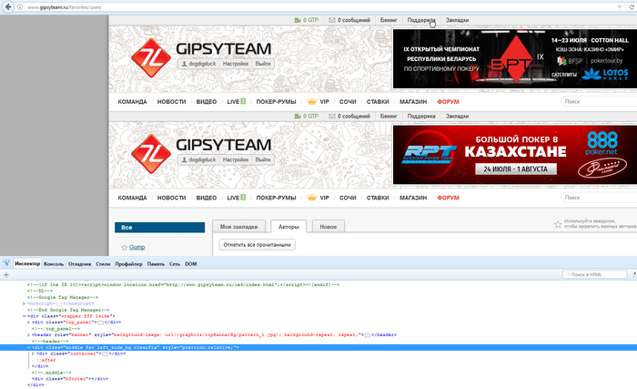Open СОЧИ in the upper navigation menu
Screen dimensions: 637x389
pos(348,102)
